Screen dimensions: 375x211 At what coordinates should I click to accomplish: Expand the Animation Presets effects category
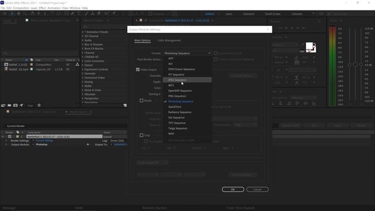83,32
